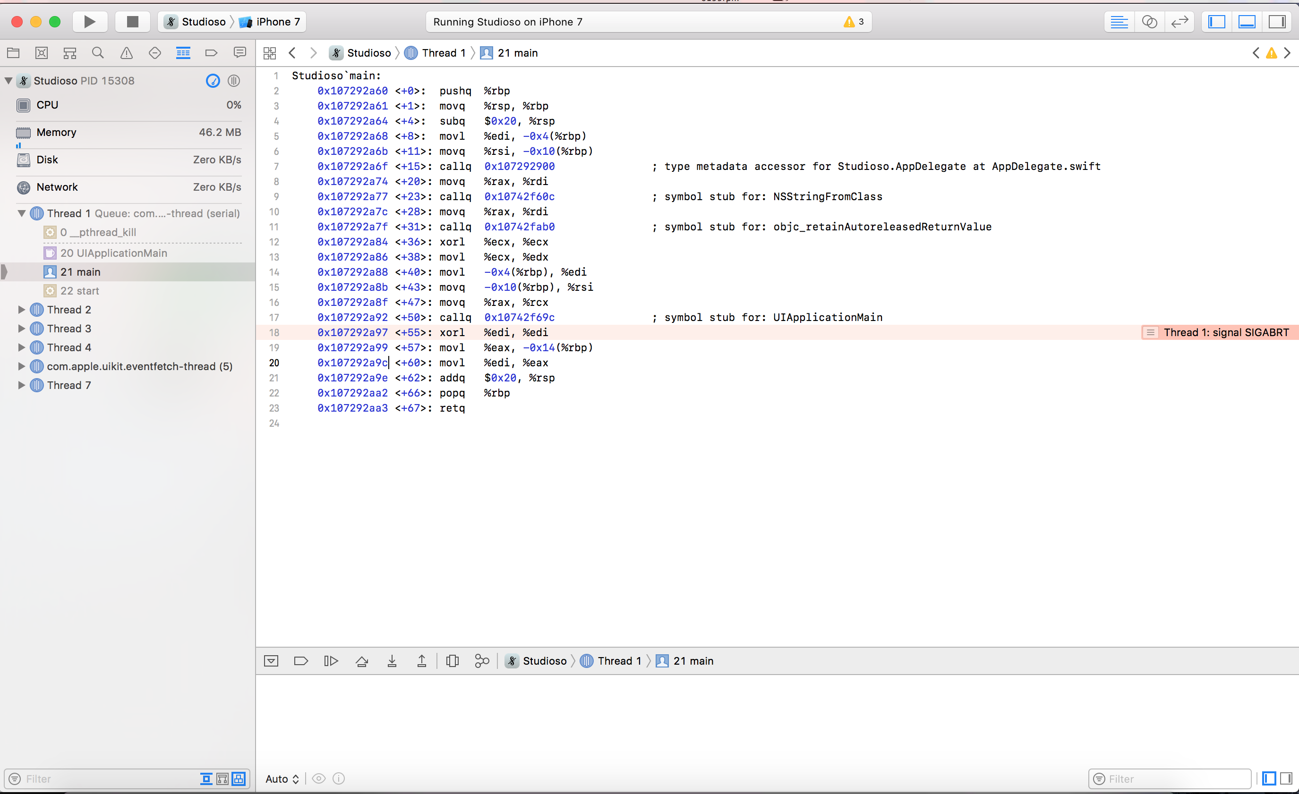Click Thread 1: signal SIGABRT annotation
Viewport: 1299px width, 794px height.
click(1225, 332)
